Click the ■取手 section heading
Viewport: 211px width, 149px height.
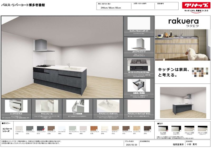[160, 123]
